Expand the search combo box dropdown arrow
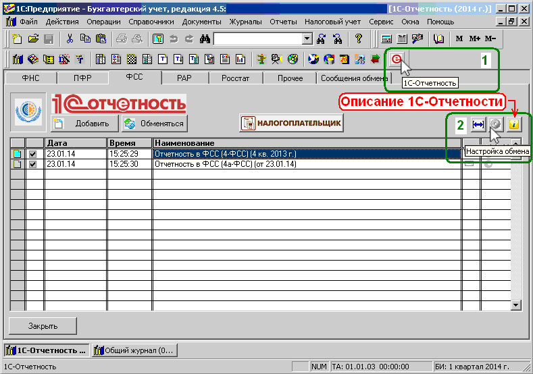The image size is (533, 374). [308, 38]
